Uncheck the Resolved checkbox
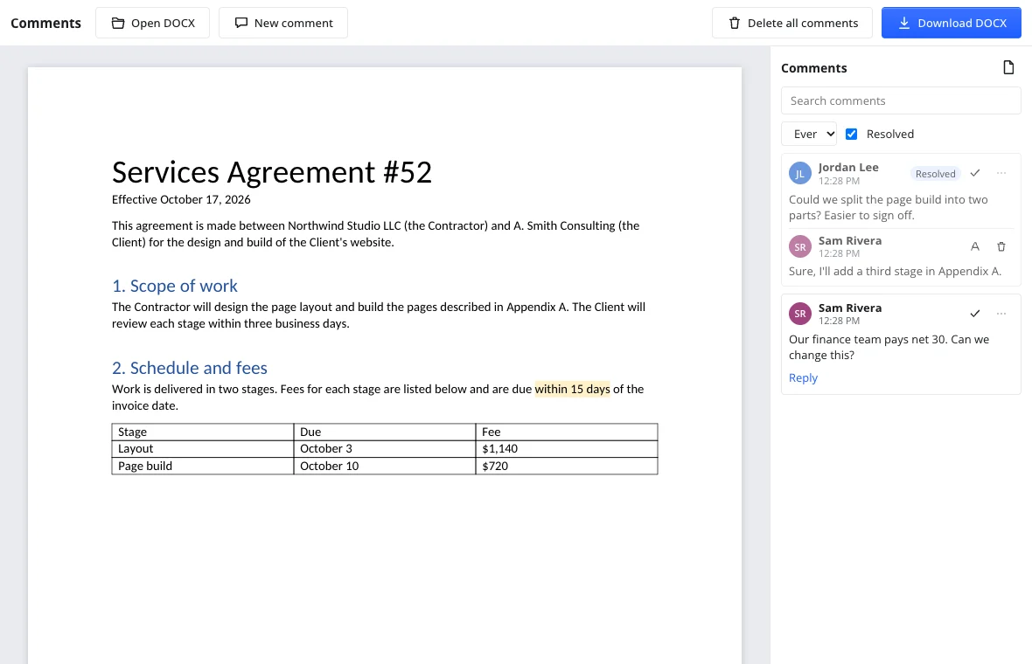 coord(851,135)
